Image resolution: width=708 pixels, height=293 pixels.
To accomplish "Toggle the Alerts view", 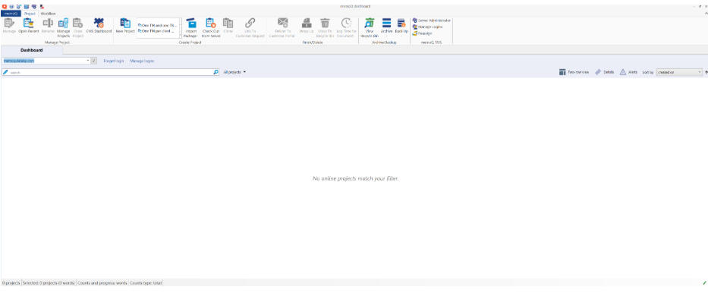I will tap(628, 72).
